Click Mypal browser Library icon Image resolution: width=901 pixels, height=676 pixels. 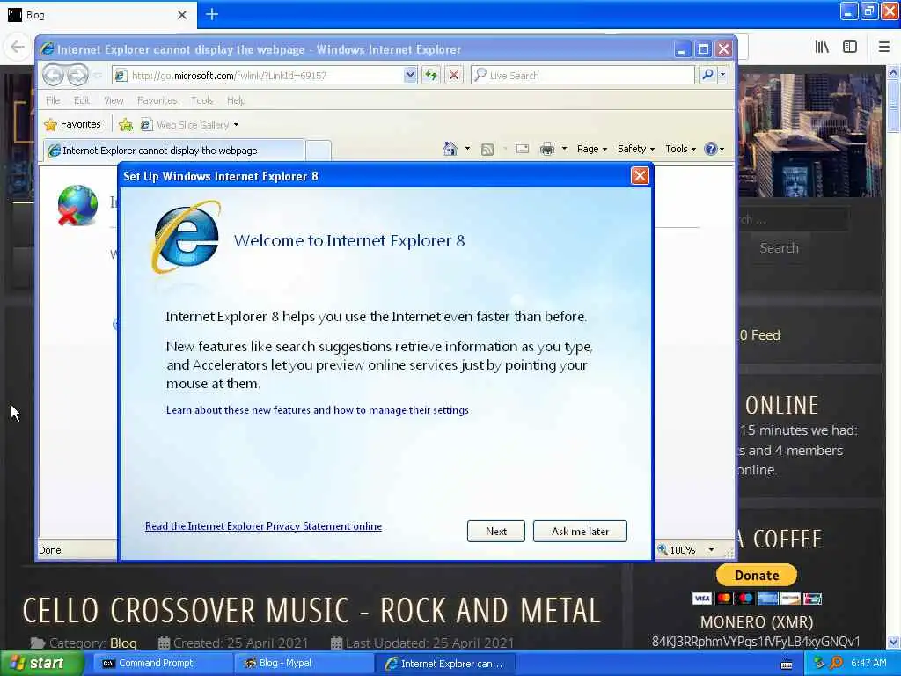(822, 47)
